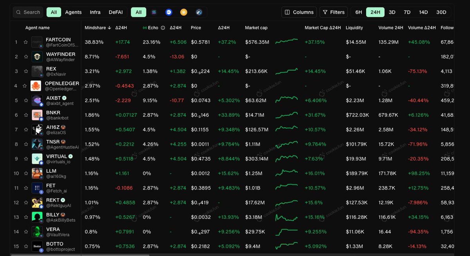This screenshot has height=256, width=470.
Task: Click the BNB chain filter icon
Action: [x=183, y=12]
